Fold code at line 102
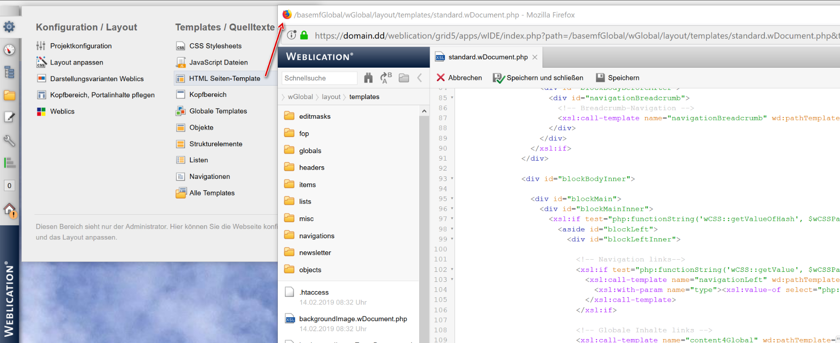This screenshot has height=343, width=840. (452, 269)
